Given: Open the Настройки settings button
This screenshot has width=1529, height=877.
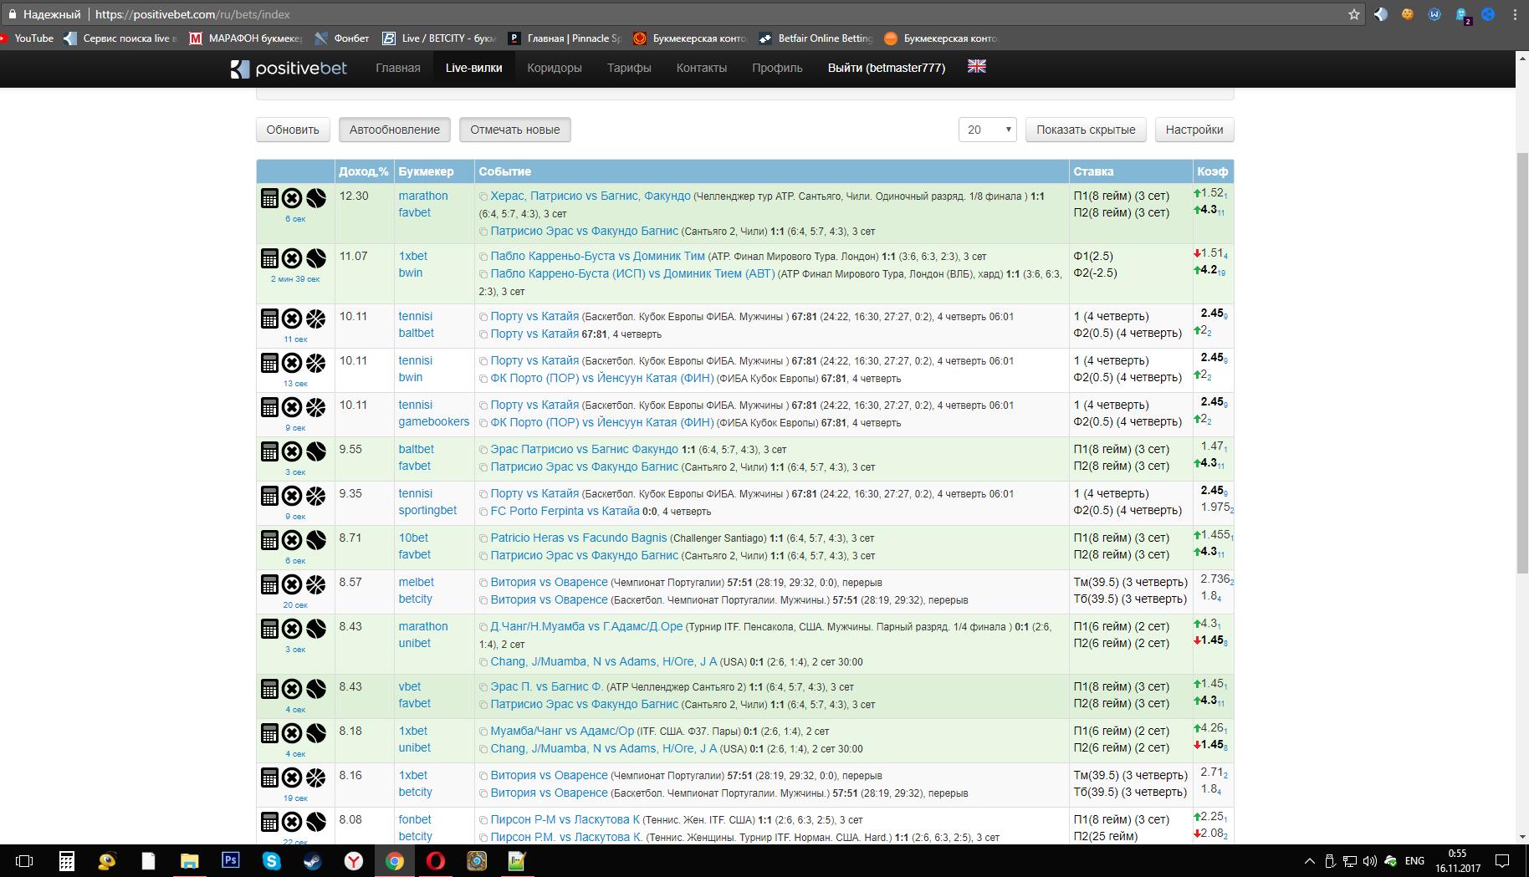Looking at the screenshot, I should click(1194, 130).
